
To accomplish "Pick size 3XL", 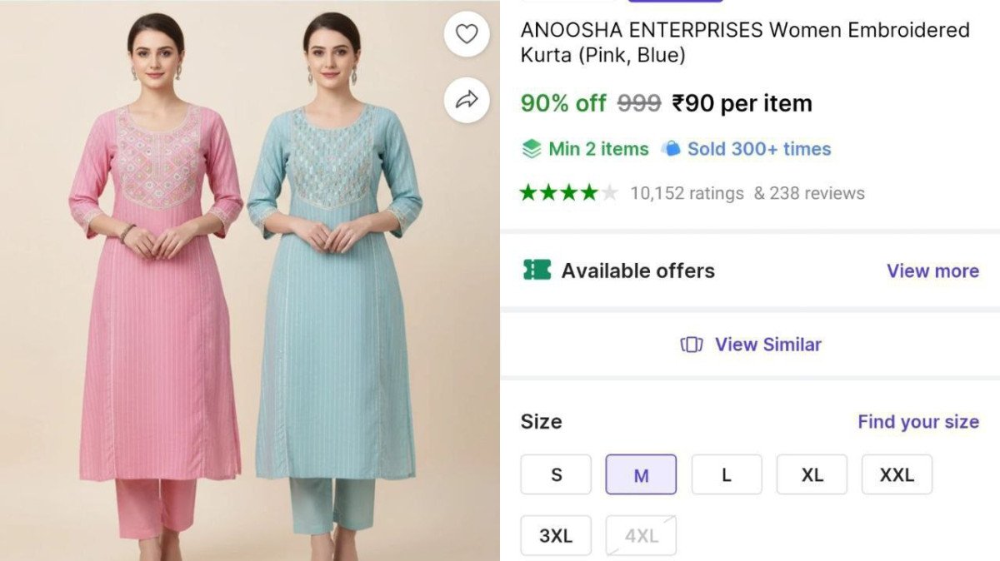I will tap(556, 535).
